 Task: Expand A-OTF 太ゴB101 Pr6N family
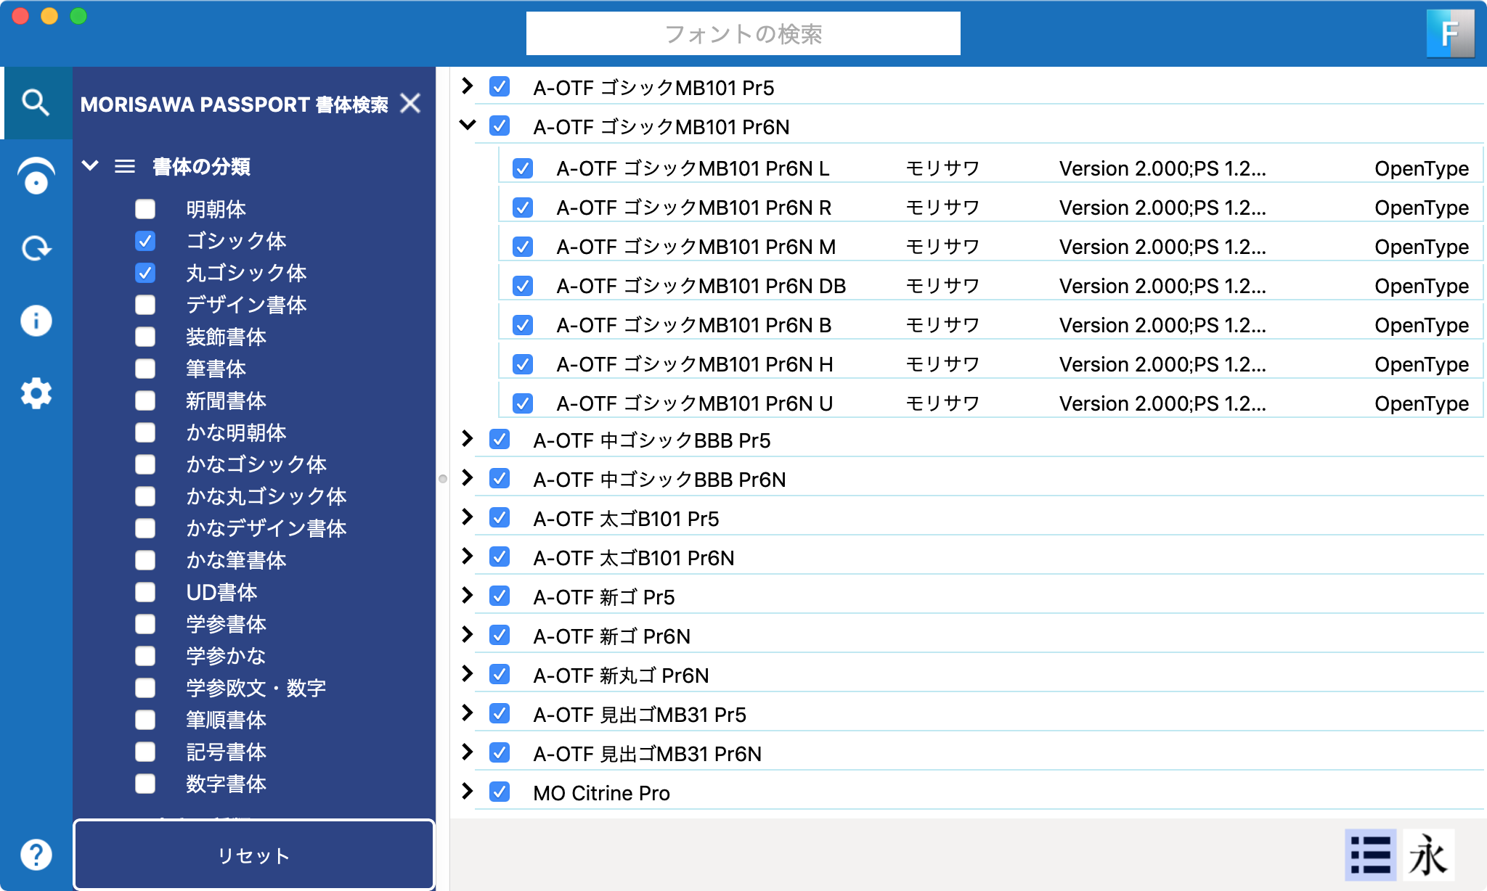(x=468, y=556)
